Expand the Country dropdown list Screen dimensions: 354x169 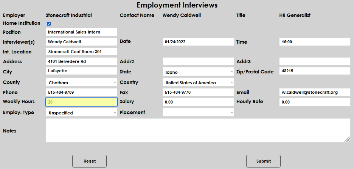pyautogui.click(x=198, y=82)
